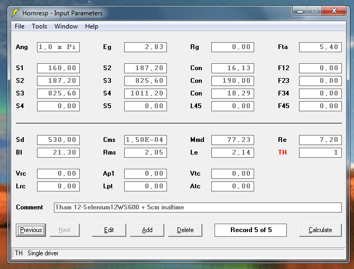
Task: Click the Fta label
Action: [283, 47]
